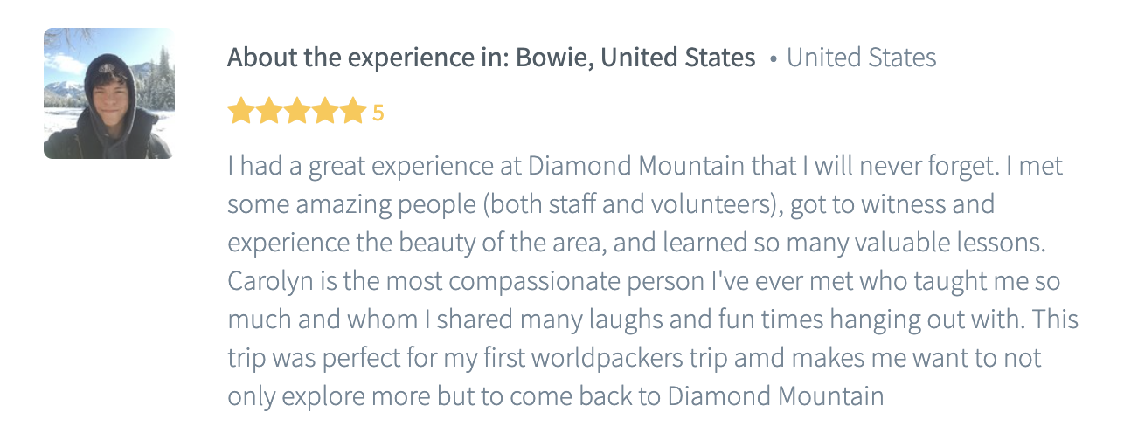The height and width of the screenshot is (433, 1124).
Task: Click 'Diamond Mountain' in the review's final line
Action: (x=776, y=396)
